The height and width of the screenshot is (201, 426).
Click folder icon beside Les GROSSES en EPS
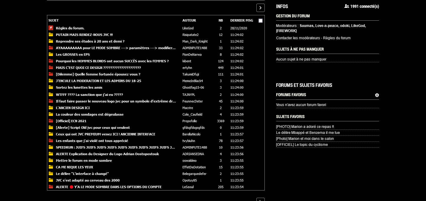(51, 55)
